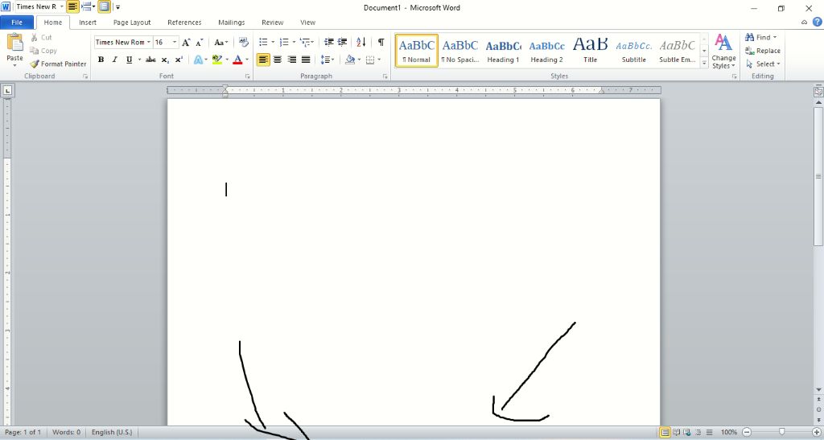
Task: Switch to Full Screen Reading view in status bar
Action: pos(677,432)
